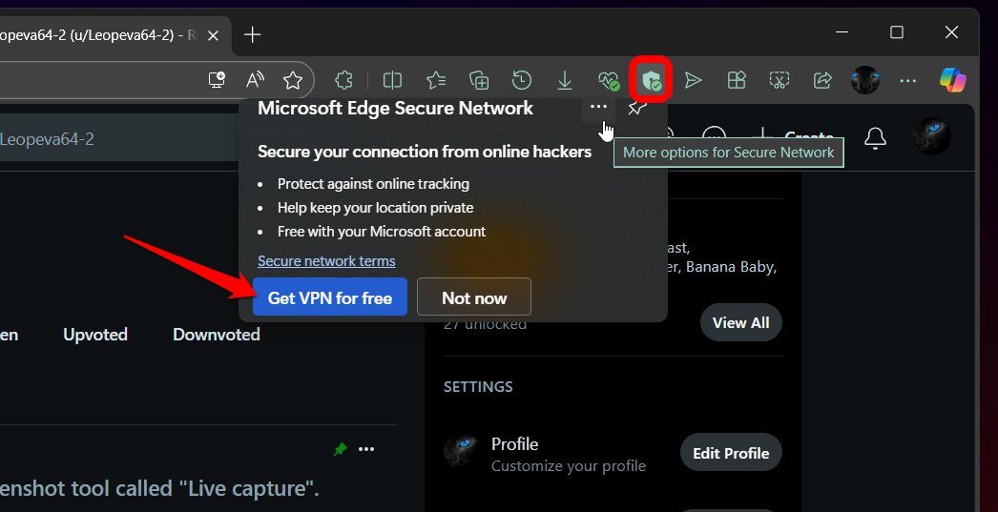Toggle Split screen in the toolbar
This screenshot has height=512, width=998.
(391, 80)
